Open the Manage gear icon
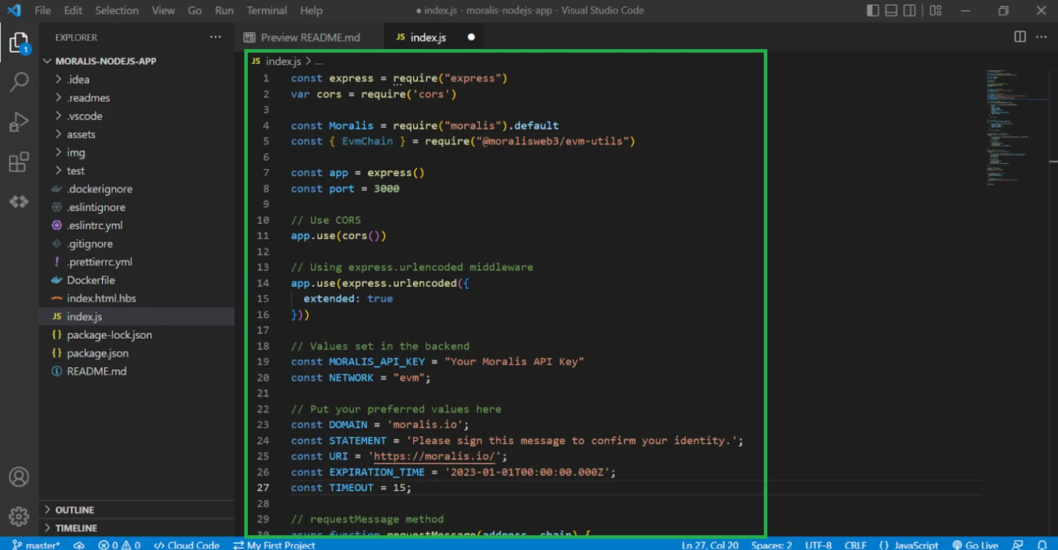This screenshot has width=1058, height=550. (x=19, y=516)
